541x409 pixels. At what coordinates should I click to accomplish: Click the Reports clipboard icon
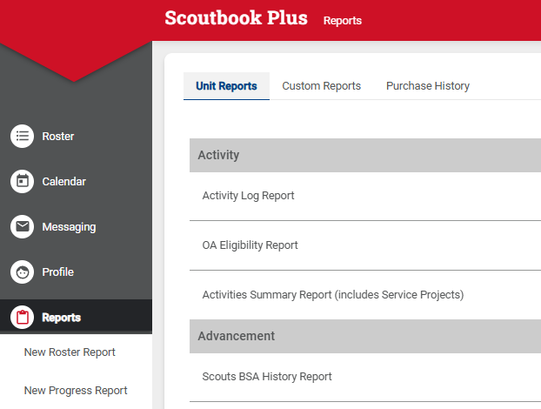(22, 317)
